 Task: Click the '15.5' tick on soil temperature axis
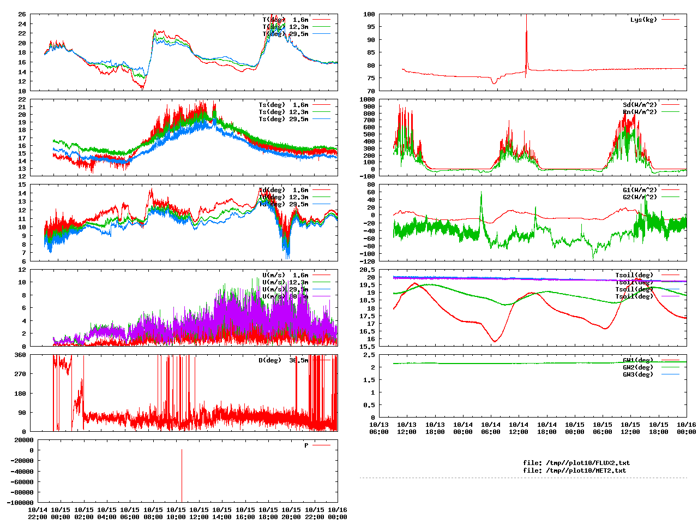point(367,346)
